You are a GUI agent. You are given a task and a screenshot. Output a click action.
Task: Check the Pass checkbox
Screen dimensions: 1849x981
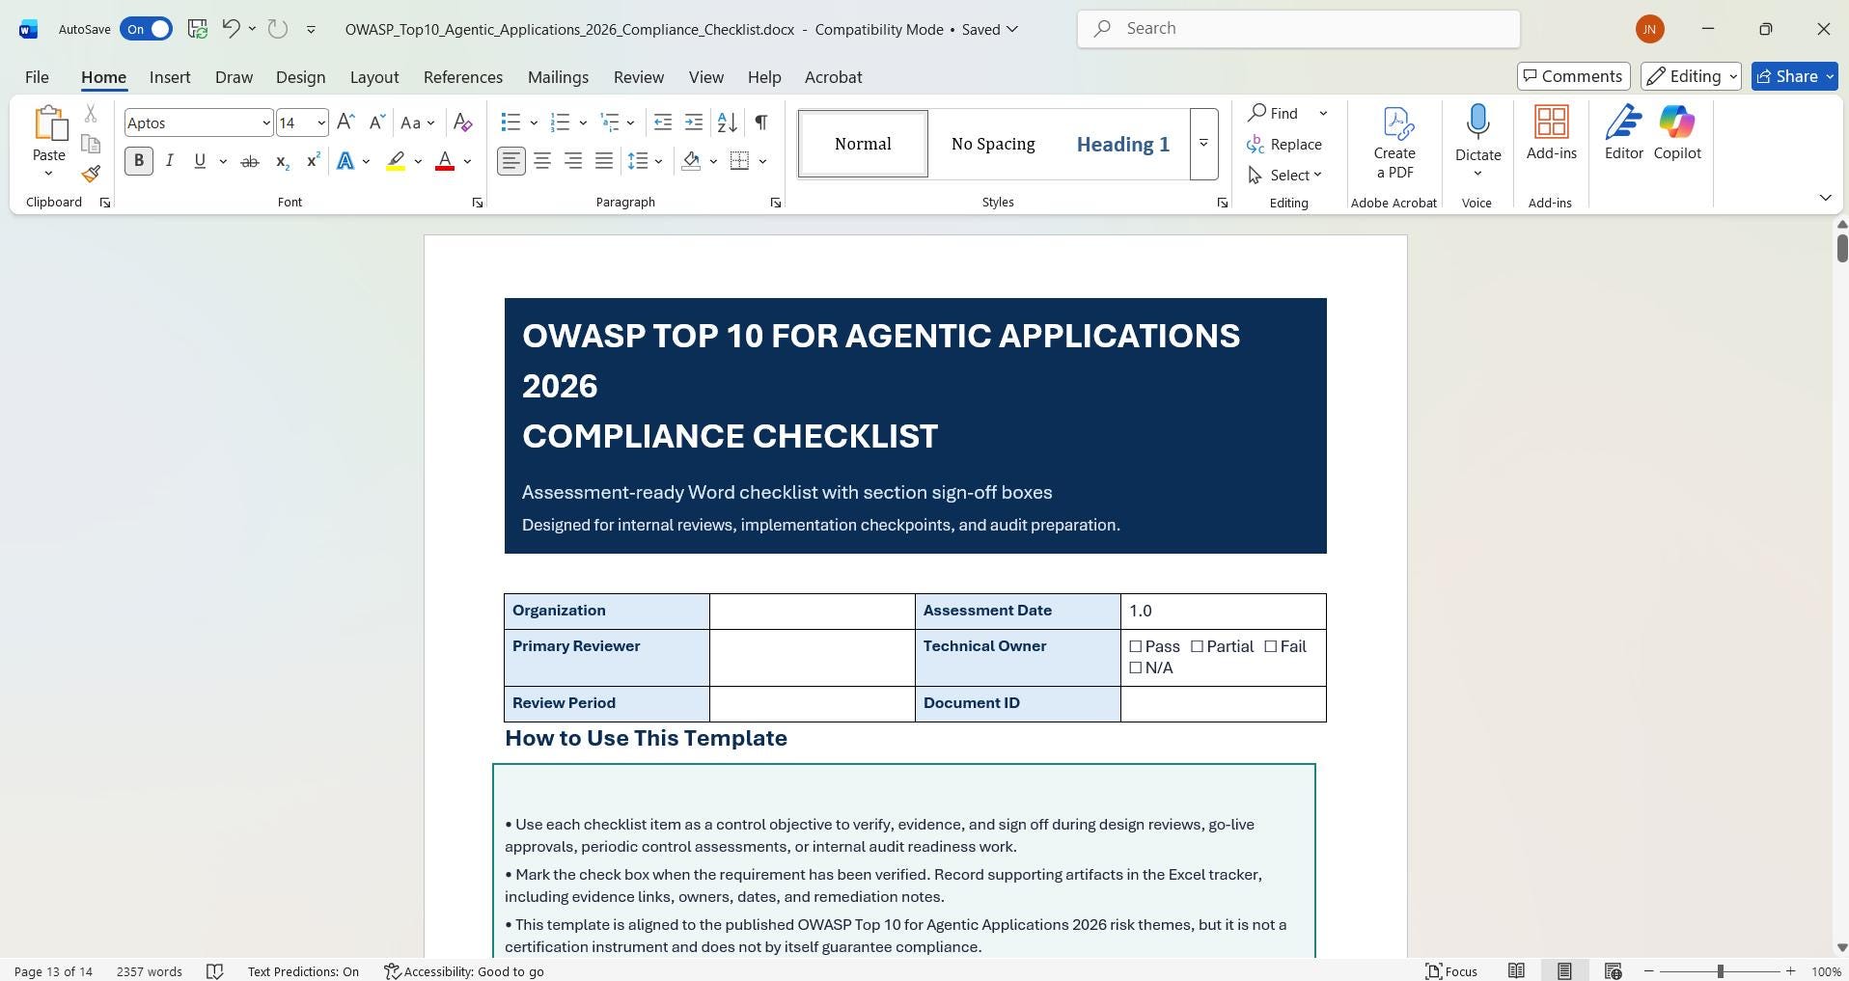coord(1136,646)
